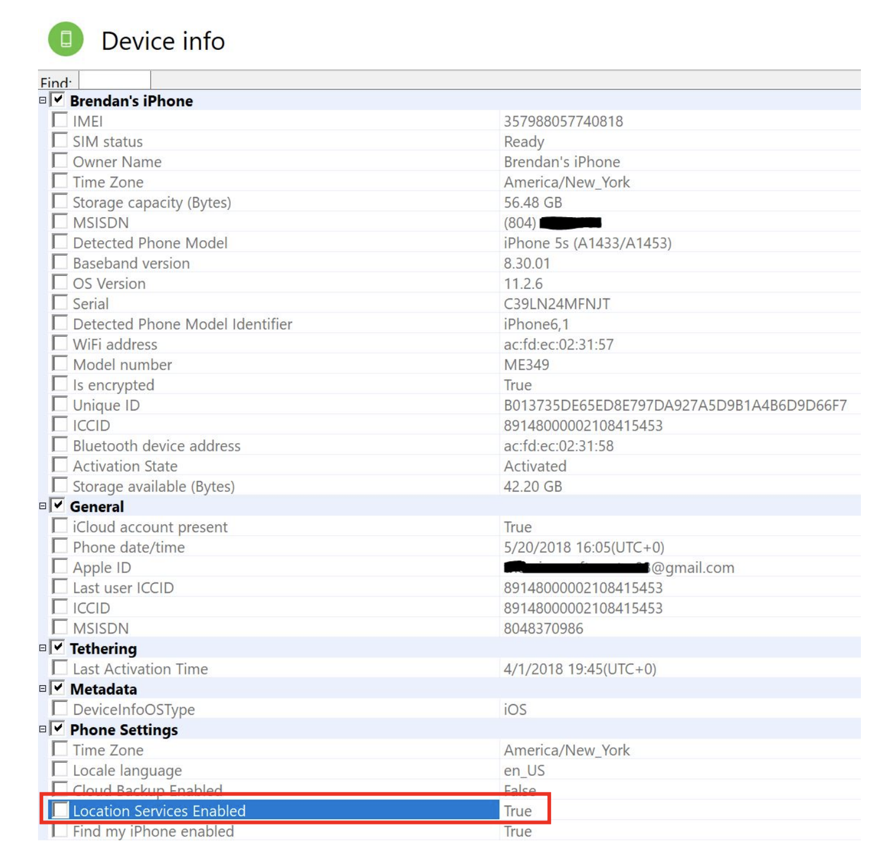890x853 pixels.
Task: Check the IMEI row checkbox
Action: pos(60,120)
